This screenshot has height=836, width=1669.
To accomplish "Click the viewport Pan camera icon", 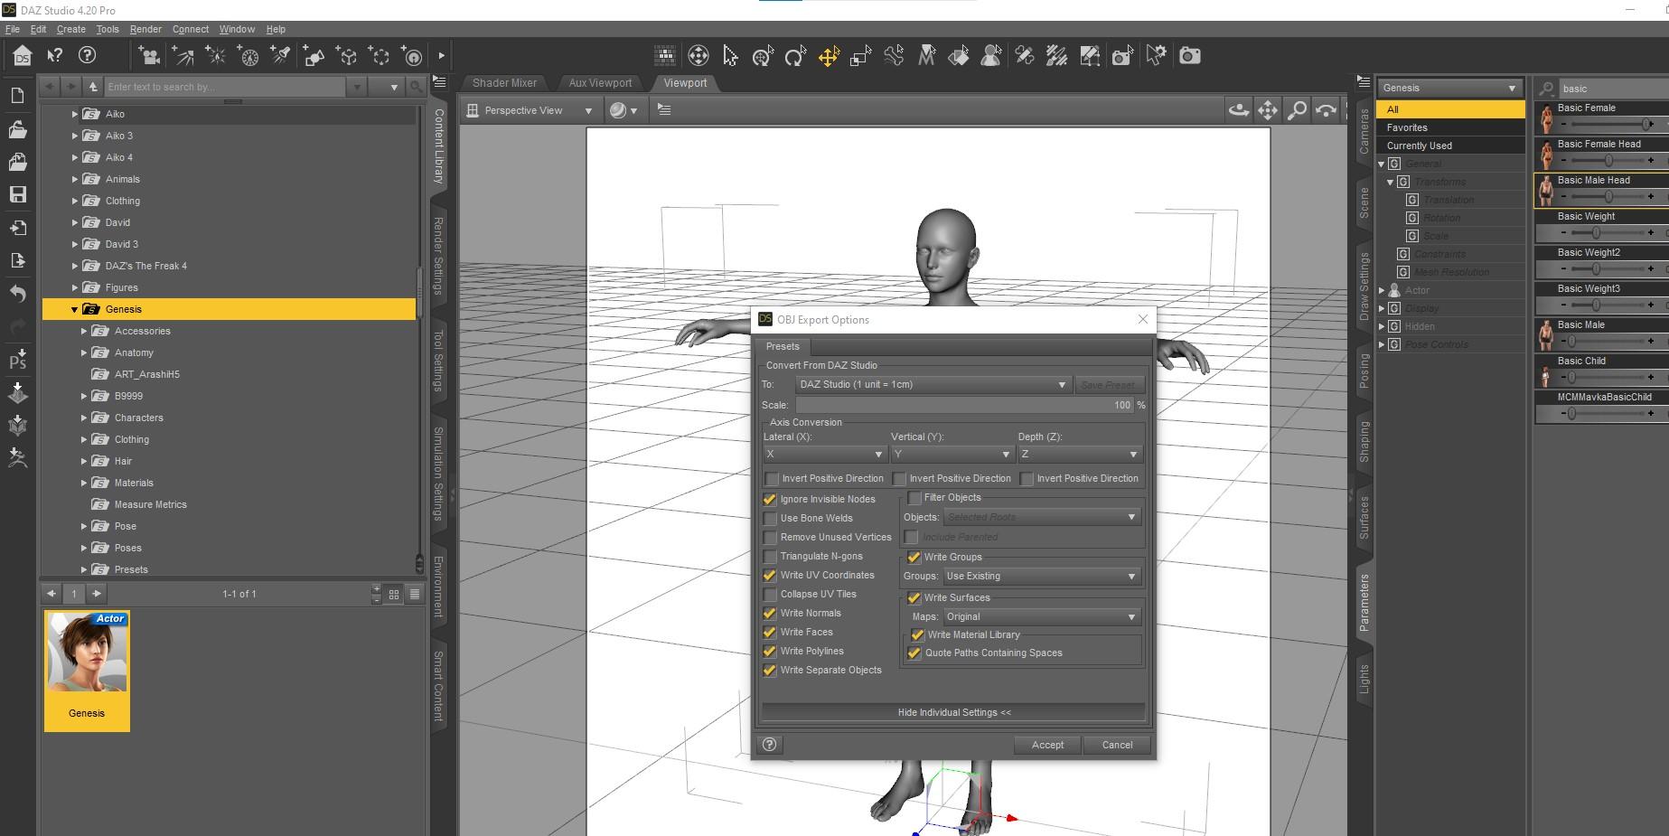I will [1268, 110].
